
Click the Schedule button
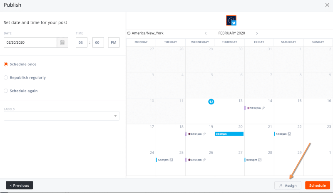point(318,186)
